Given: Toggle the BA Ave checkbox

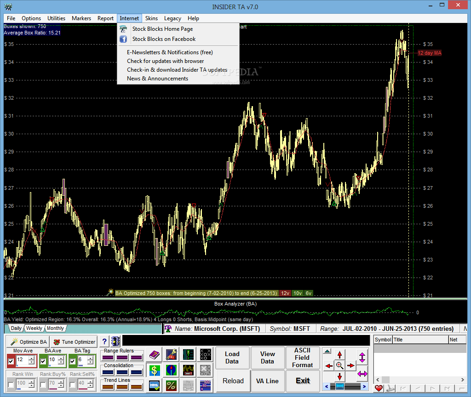Looking at the screenshot, I should click(43, 361).
